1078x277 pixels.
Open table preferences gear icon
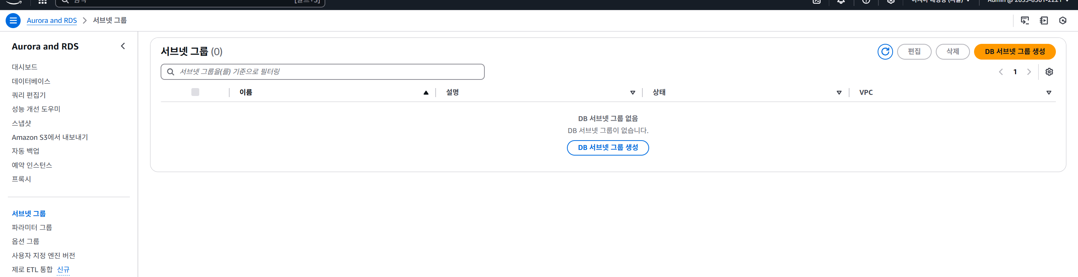(1049, 72)
